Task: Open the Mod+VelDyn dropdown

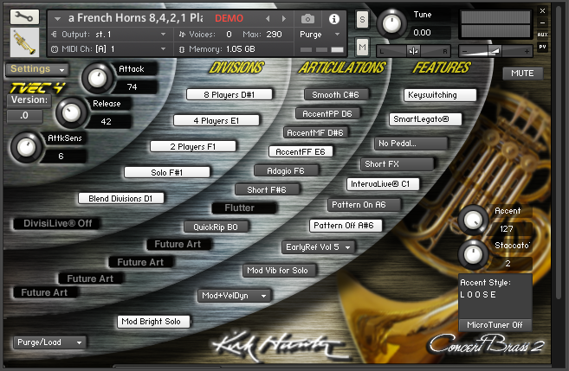Action: coord(235,296)
